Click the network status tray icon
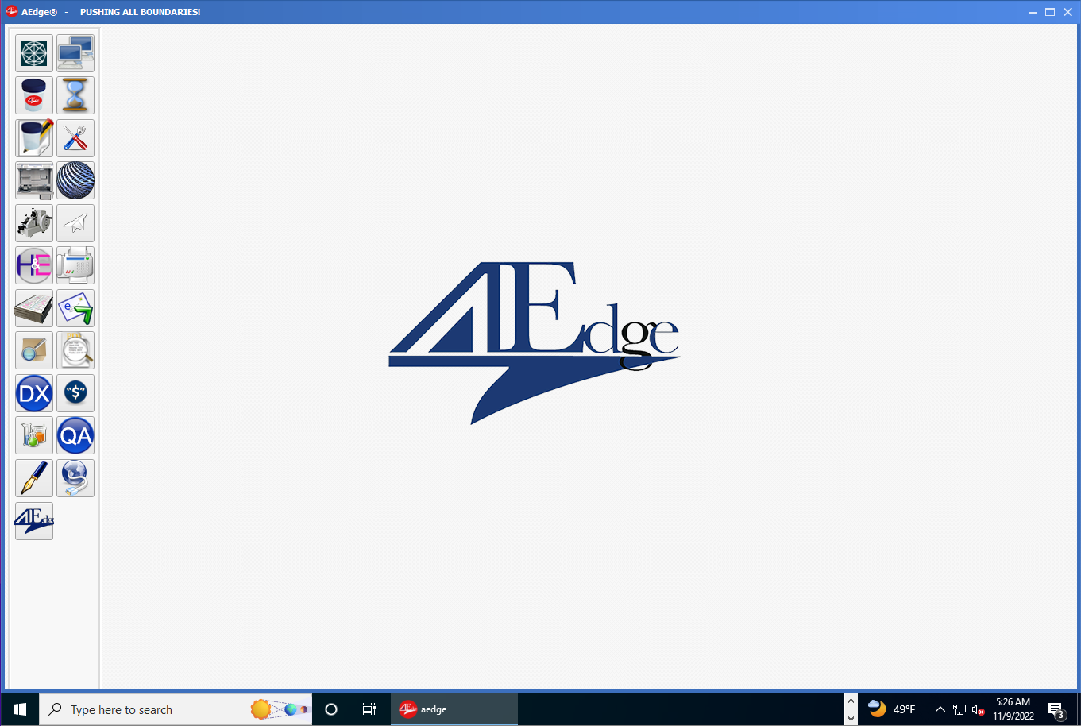Image resolution: width=1081 pixels, height=726 pixels. tap(959, 709)
